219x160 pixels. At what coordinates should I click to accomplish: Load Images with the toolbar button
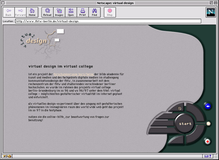(x=59, y=12)
